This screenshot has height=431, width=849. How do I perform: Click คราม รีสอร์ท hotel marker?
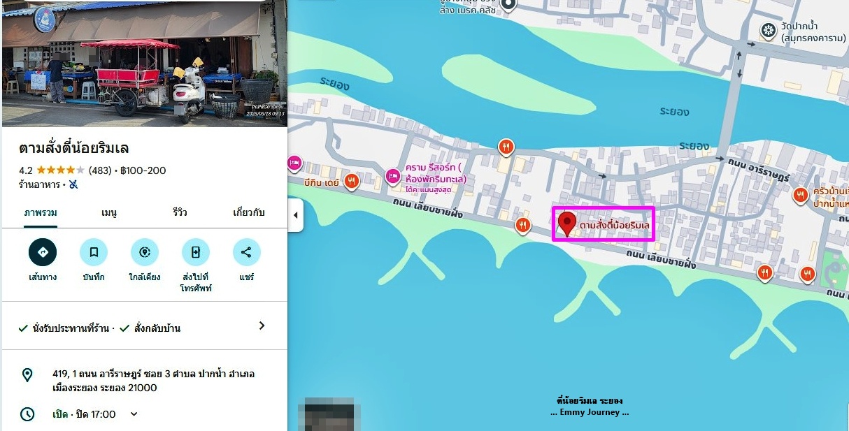pos(393,175)
